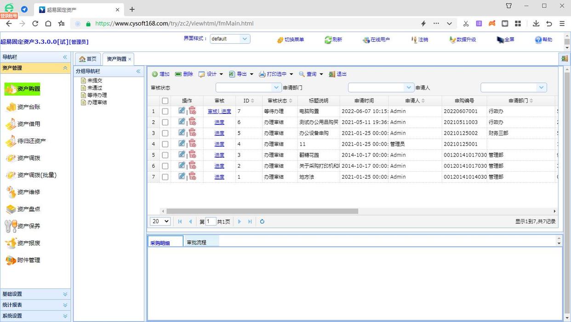Click the 刷新 refresh icon in header
The width and height of the screenshot is (571, 322).
[x=328, y=40]
